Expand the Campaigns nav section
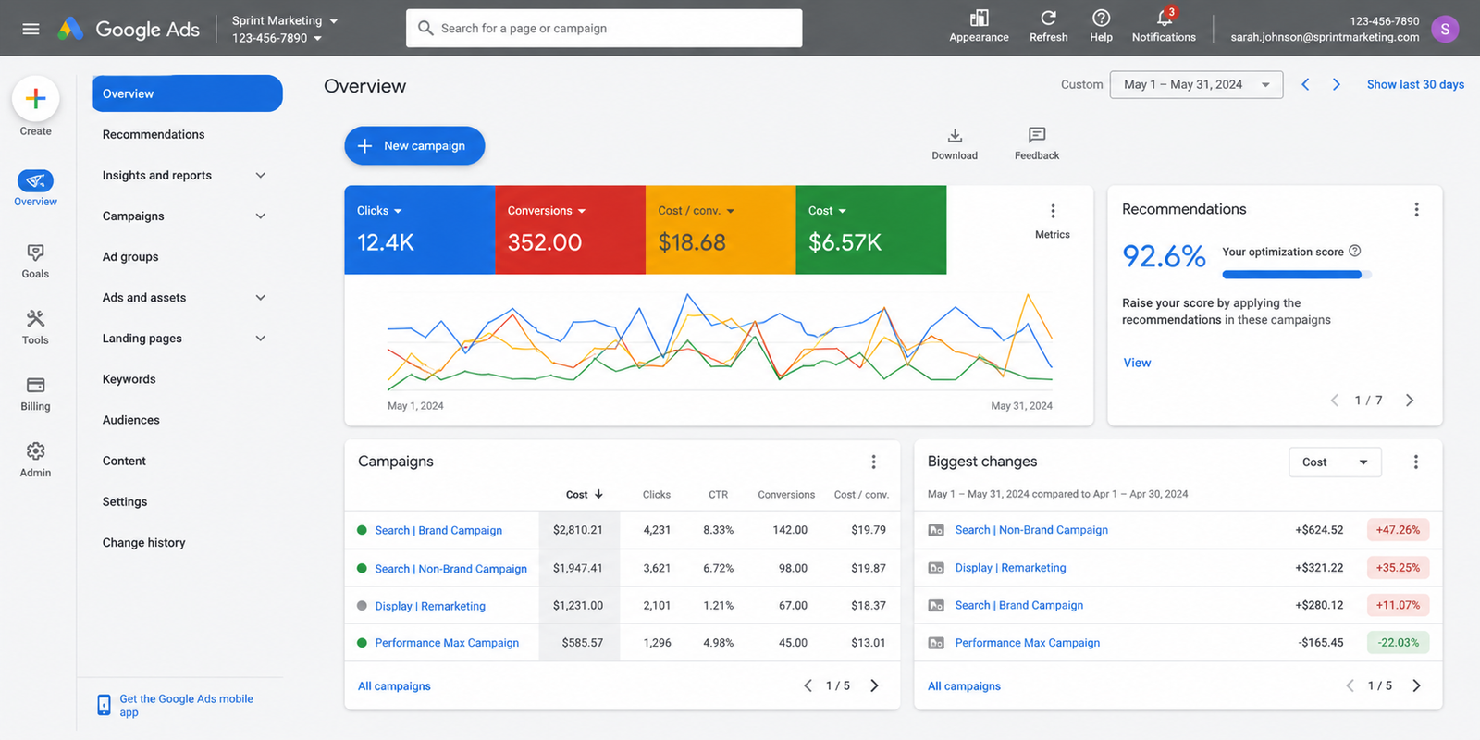 coord(261,216)
